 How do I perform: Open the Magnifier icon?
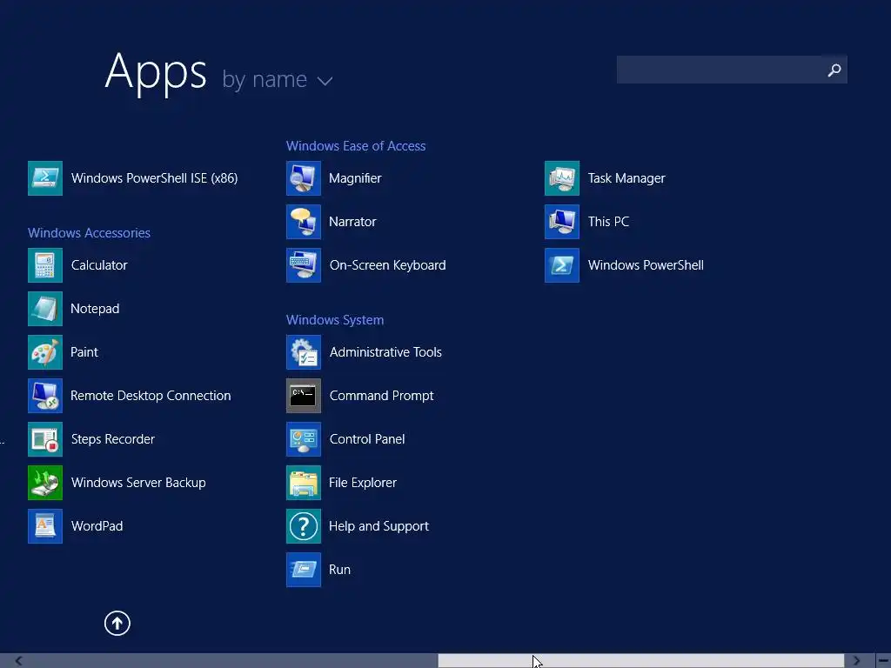[x=304, y=177]
